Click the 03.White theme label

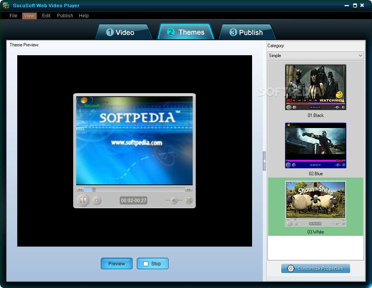tap(316, 232)
